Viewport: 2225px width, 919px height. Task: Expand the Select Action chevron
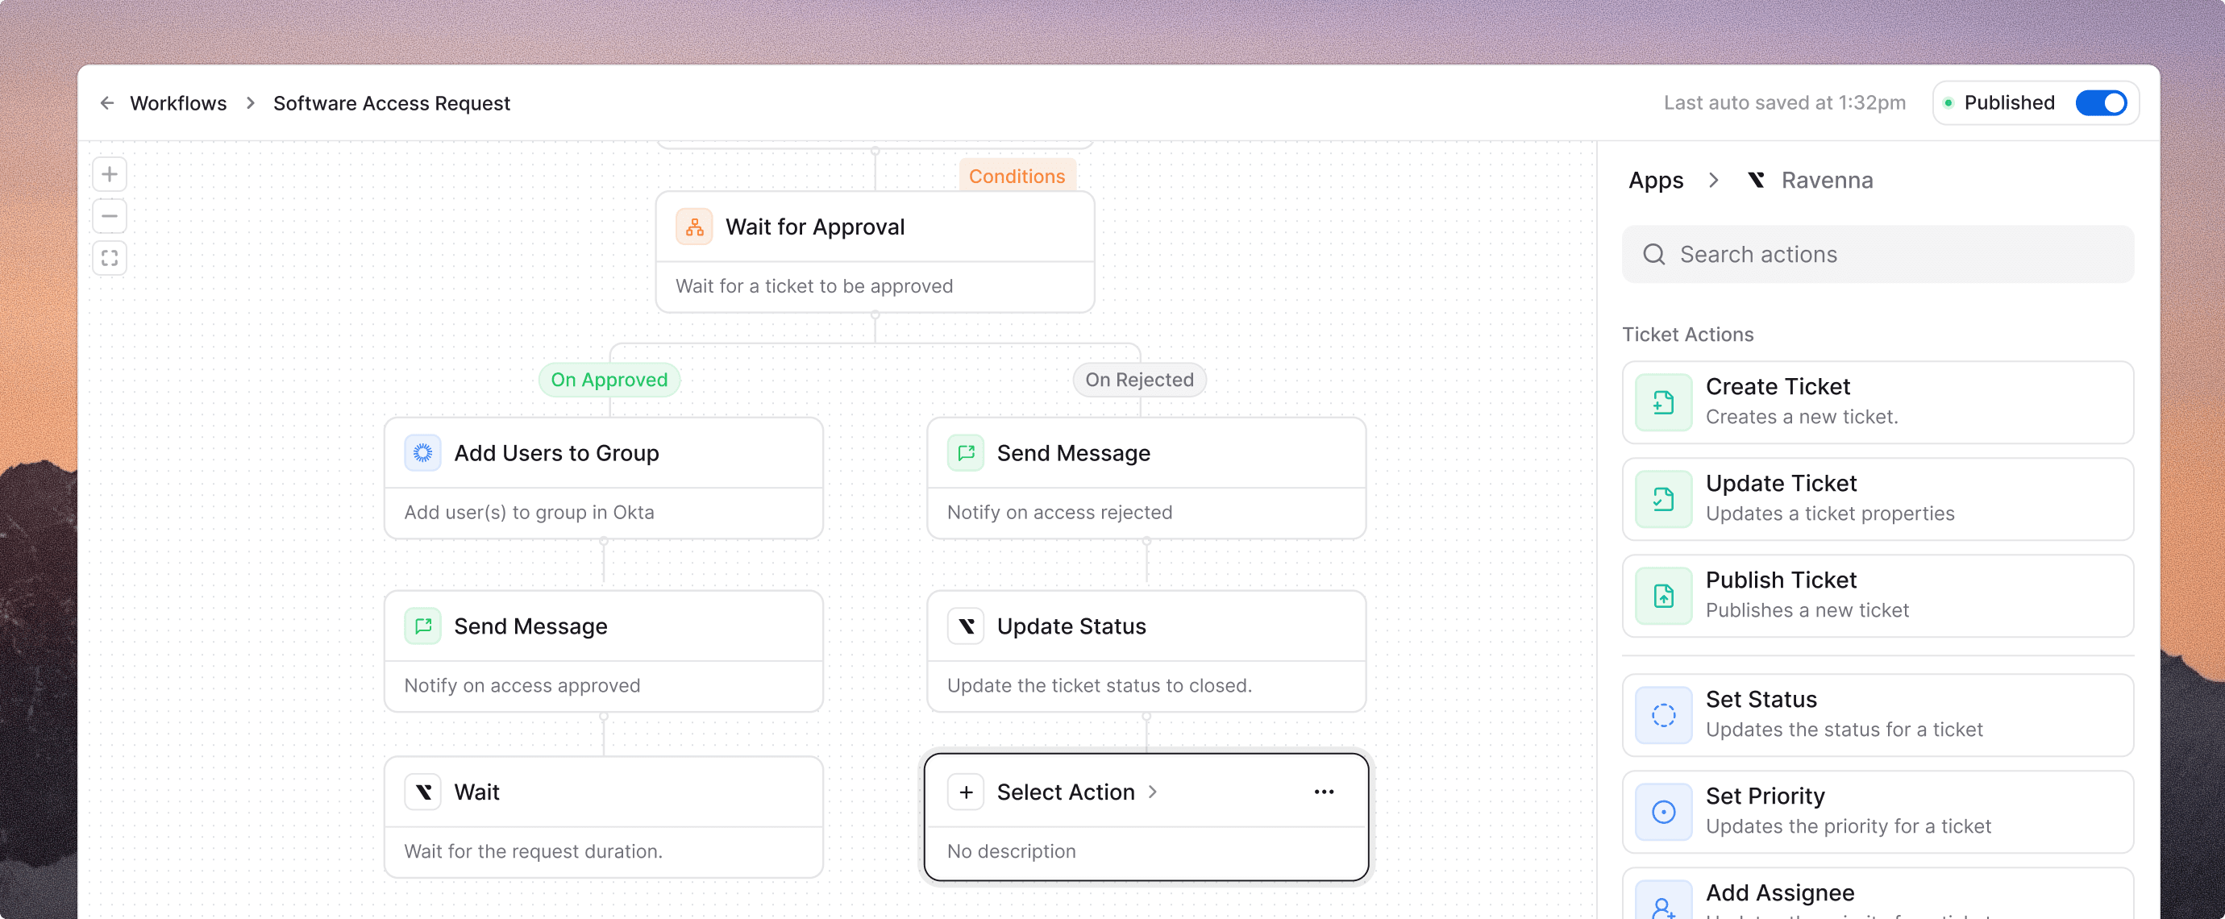coord(1152,792)
